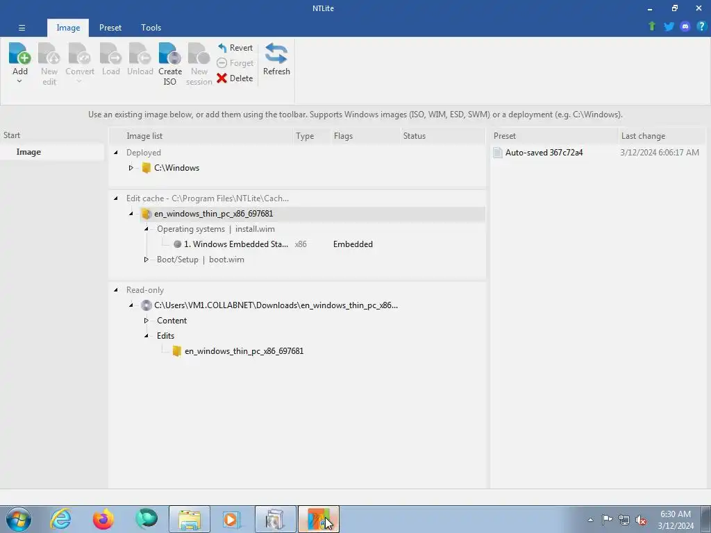Image resolution: width=711 pixels, height=533 pixels.
Task: Click the Add image toolbar icon
Action: [20, 53]
